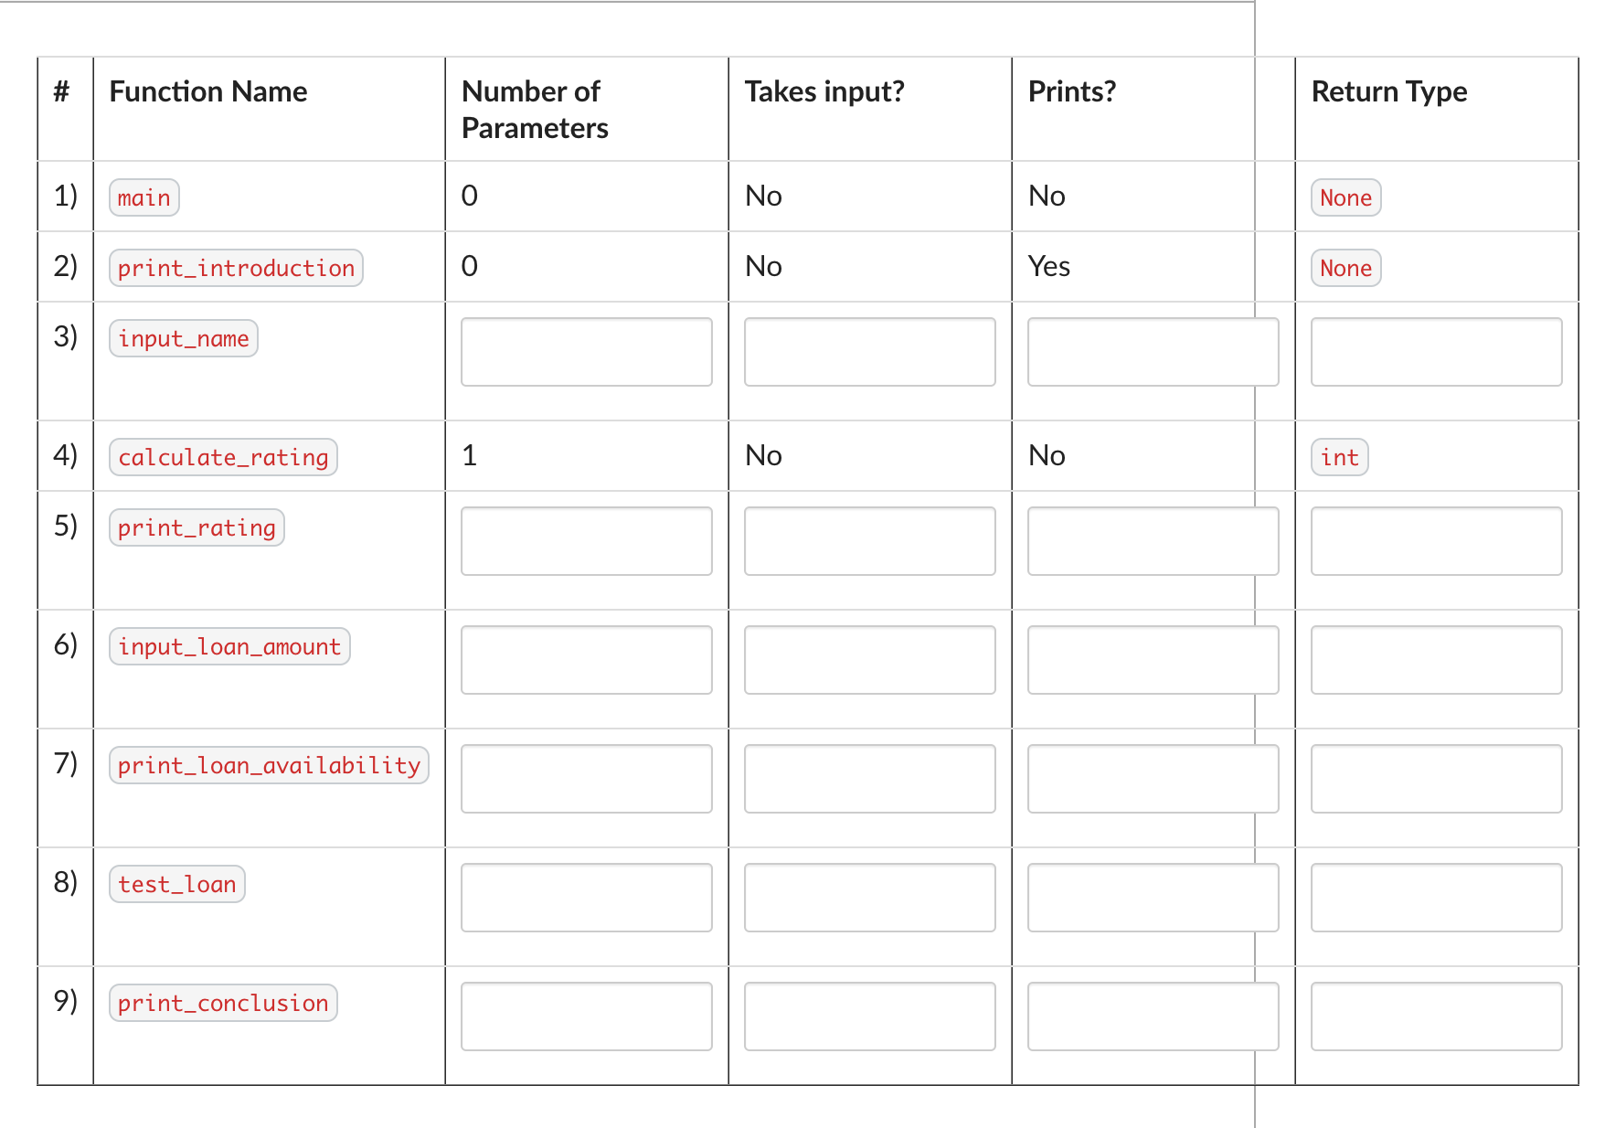Click the print_rating function chip
Viewport: 1605px width, 1128px height.
point(196,527)
